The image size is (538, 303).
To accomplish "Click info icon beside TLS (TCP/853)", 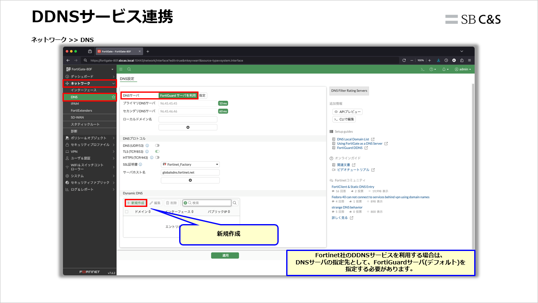I will (x=147, y=151).
